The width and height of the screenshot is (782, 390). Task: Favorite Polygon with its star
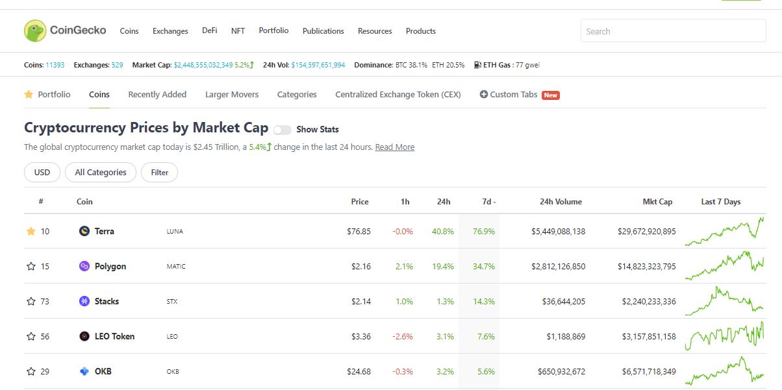pos(31,266)
